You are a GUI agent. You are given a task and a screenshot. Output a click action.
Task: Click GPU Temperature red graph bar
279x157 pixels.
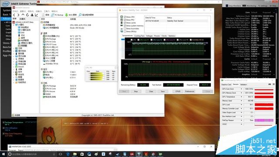264,97
